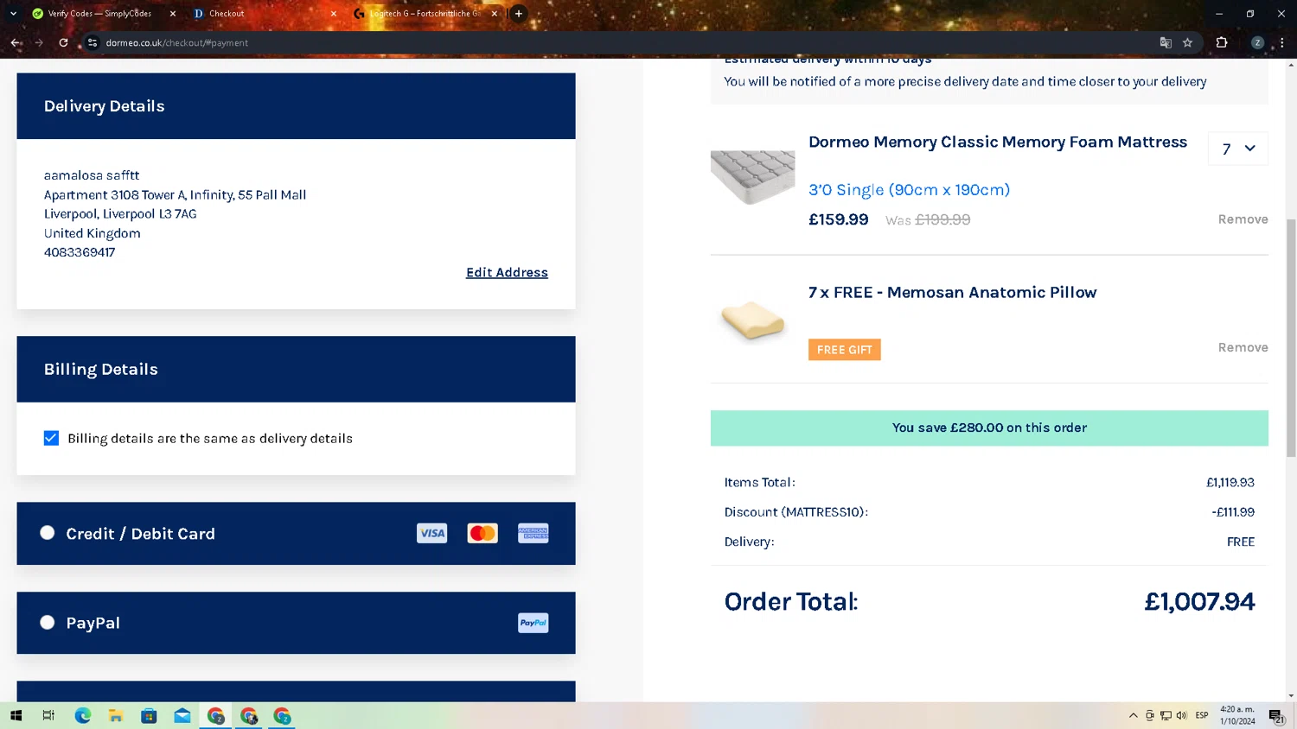Screen dimensions: 1297x729
Task: Close the Logitech G tab
Action: (495, 14)
